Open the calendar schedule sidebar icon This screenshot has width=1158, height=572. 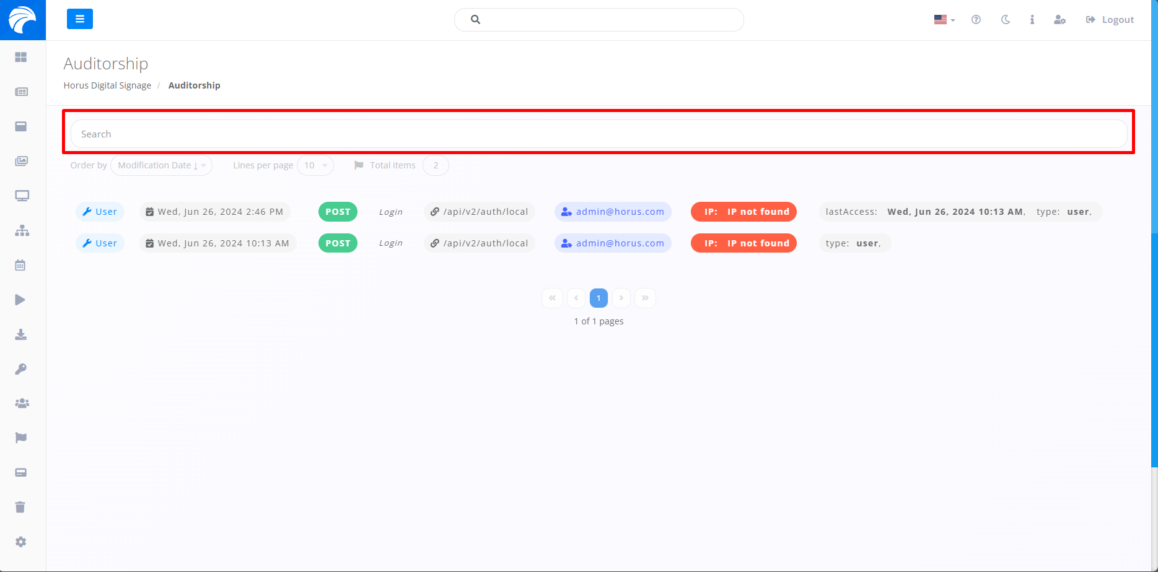[20, 266]
